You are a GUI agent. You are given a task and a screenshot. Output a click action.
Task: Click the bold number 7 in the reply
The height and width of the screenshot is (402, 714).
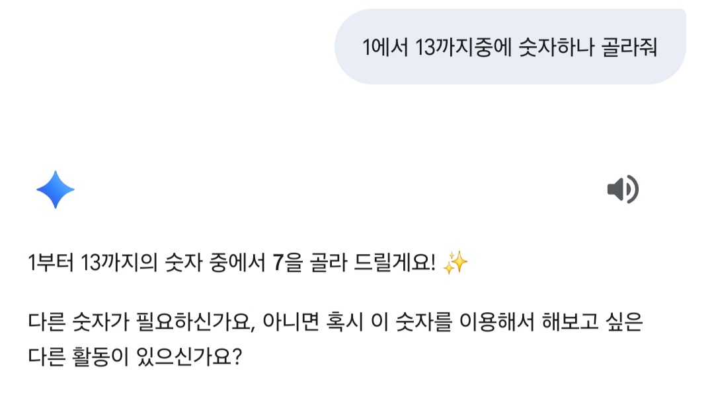[278, 264]
